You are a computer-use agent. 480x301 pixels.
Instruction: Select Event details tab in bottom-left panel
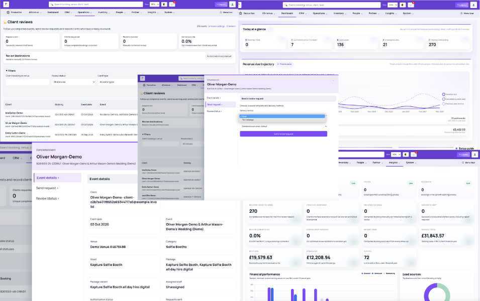coord(57,178)
